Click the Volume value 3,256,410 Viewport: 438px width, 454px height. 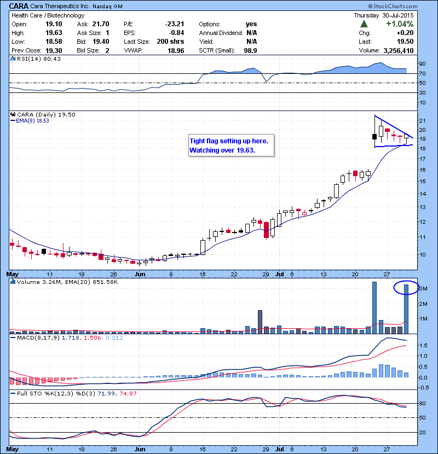[399, 51]
